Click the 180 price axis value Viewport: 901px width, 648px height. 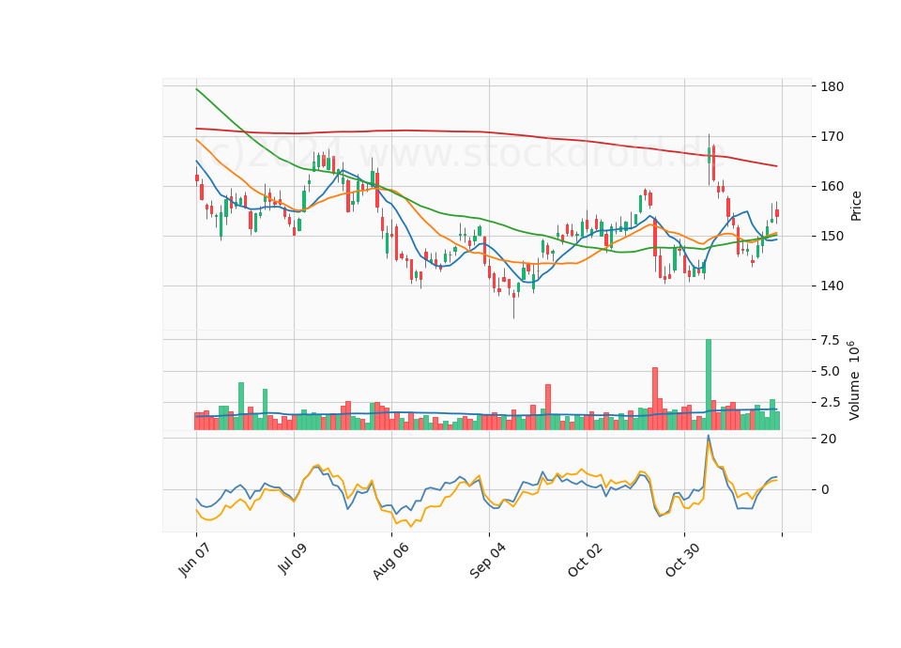[x=832, y=86]
